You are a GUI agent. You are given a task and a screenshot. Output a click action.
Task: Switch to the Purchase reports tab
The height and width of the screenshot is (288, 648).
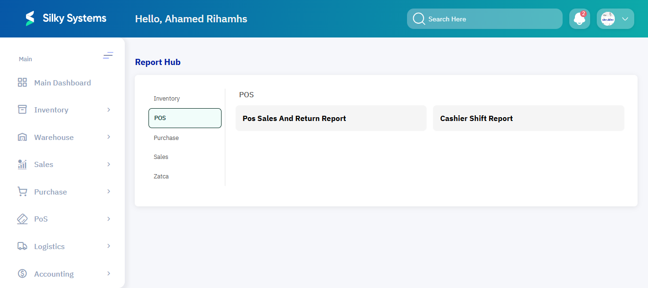pyautogui.click(x=166, y=138)
